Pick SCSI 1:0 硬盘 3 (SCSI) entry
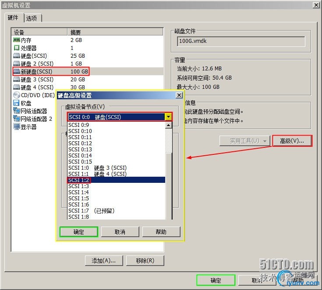Image resolution: width=322 pixels, height=290 pixels. tap(116, 168)
